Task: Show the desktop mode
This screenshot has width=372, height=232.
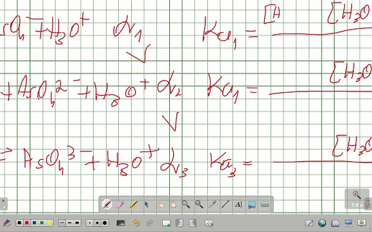Action: click(x=349, y=223)
